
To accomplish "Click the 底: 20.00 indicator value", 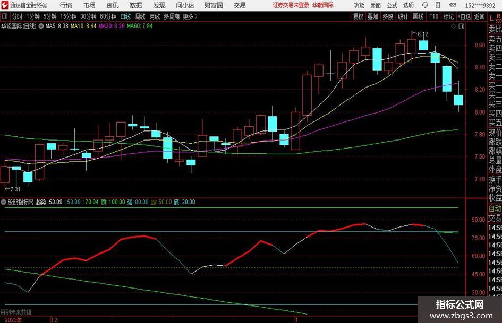I will [x=184, y=202].
